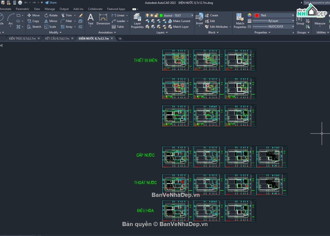Toggle layer visibility lightbulb in Layers panel
Screen dimensions: 330x236
[x=147, y=15]
